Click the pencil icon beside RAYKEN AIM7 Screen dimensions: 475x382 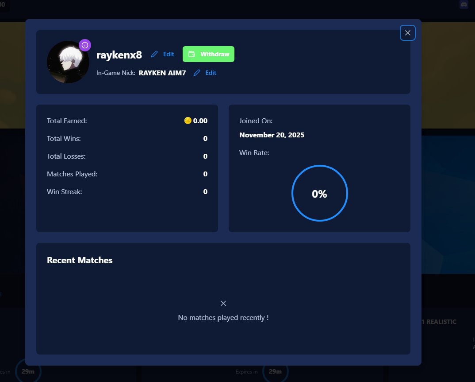pos(197,73)
